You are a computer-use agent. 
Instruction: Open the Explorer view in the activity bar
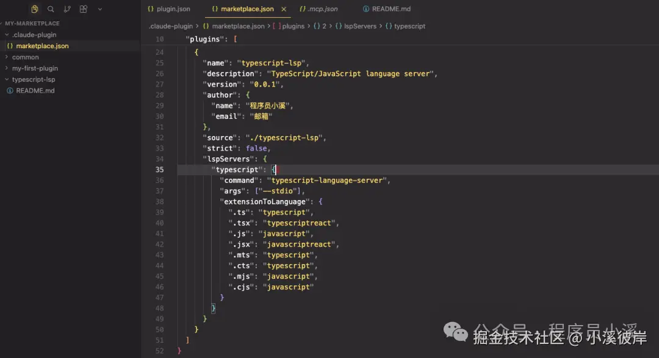[34, 9]
